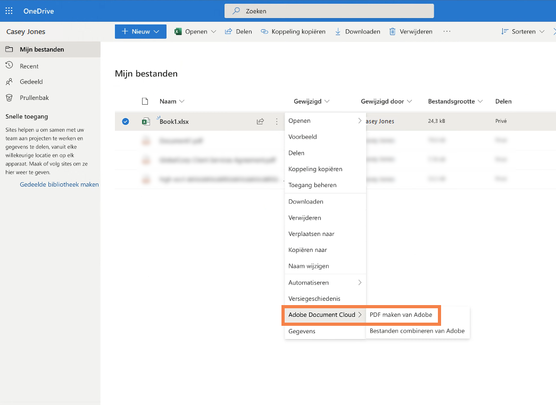Click the Sorteren sort icon
This screenshot has height=405, width=556.
504,31
